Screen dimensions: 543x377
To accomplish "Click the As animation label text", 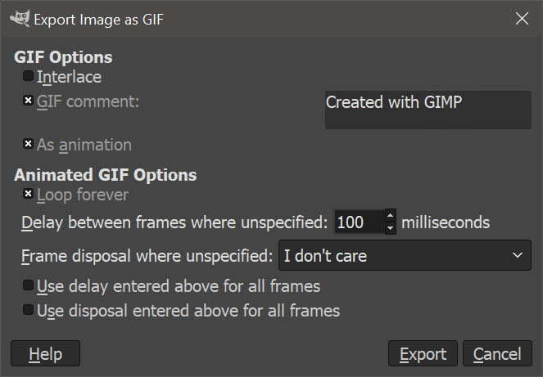I will pos(84,145).
